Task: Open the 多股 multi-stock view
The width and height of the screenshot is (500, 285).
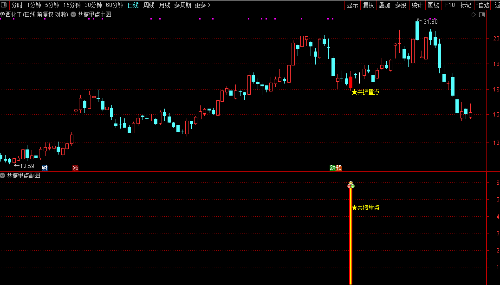Action: [x=401, y=5]
